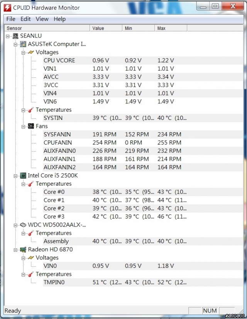Click the Fans category fan icon
This screenshot has height=319, width=247.
coord(31,126)
